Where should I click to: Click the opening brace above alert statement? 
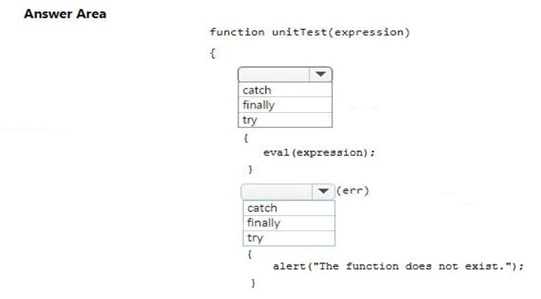[x=250, y=255]
